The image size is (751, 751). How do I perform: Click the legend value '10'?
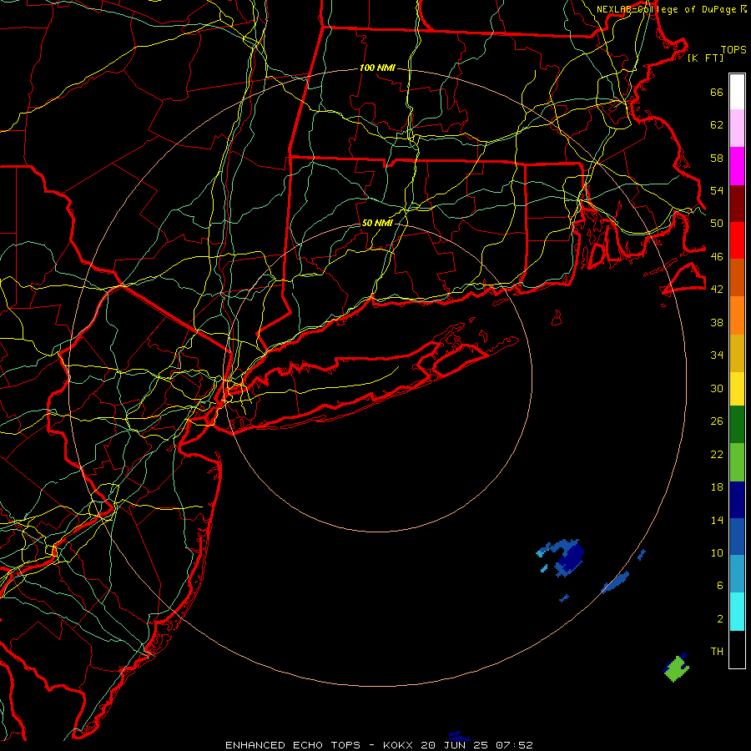point(717,552)
